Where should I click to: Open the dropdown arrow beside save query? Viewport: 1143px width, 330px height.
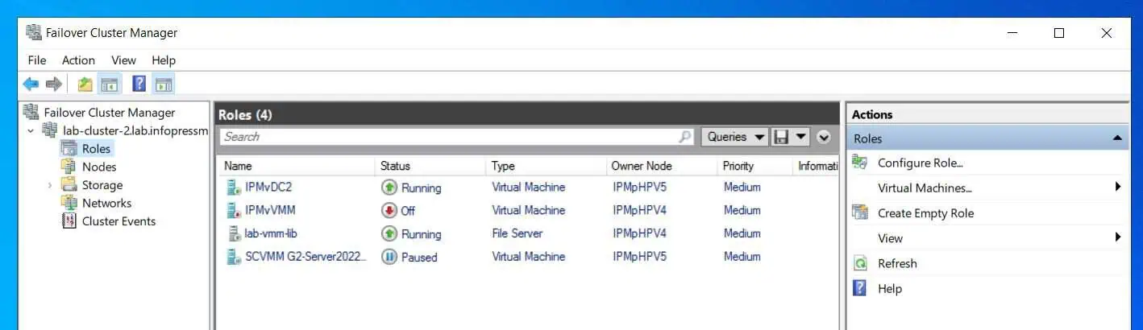click(x=800, y=137)
